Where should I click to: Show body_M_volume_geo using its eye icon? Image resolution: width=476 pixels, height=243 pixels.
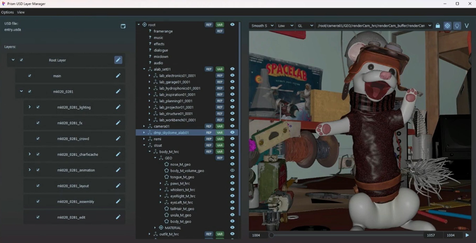click(232, 170)
